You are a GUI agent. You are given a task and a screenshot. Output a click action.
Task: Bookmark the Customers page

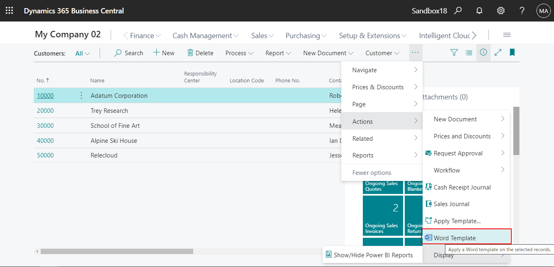(512, 53)
